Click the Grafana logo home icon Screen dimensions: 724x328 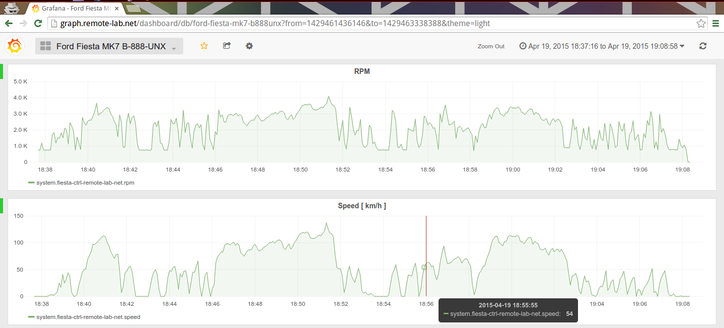[x=15, y=46]
